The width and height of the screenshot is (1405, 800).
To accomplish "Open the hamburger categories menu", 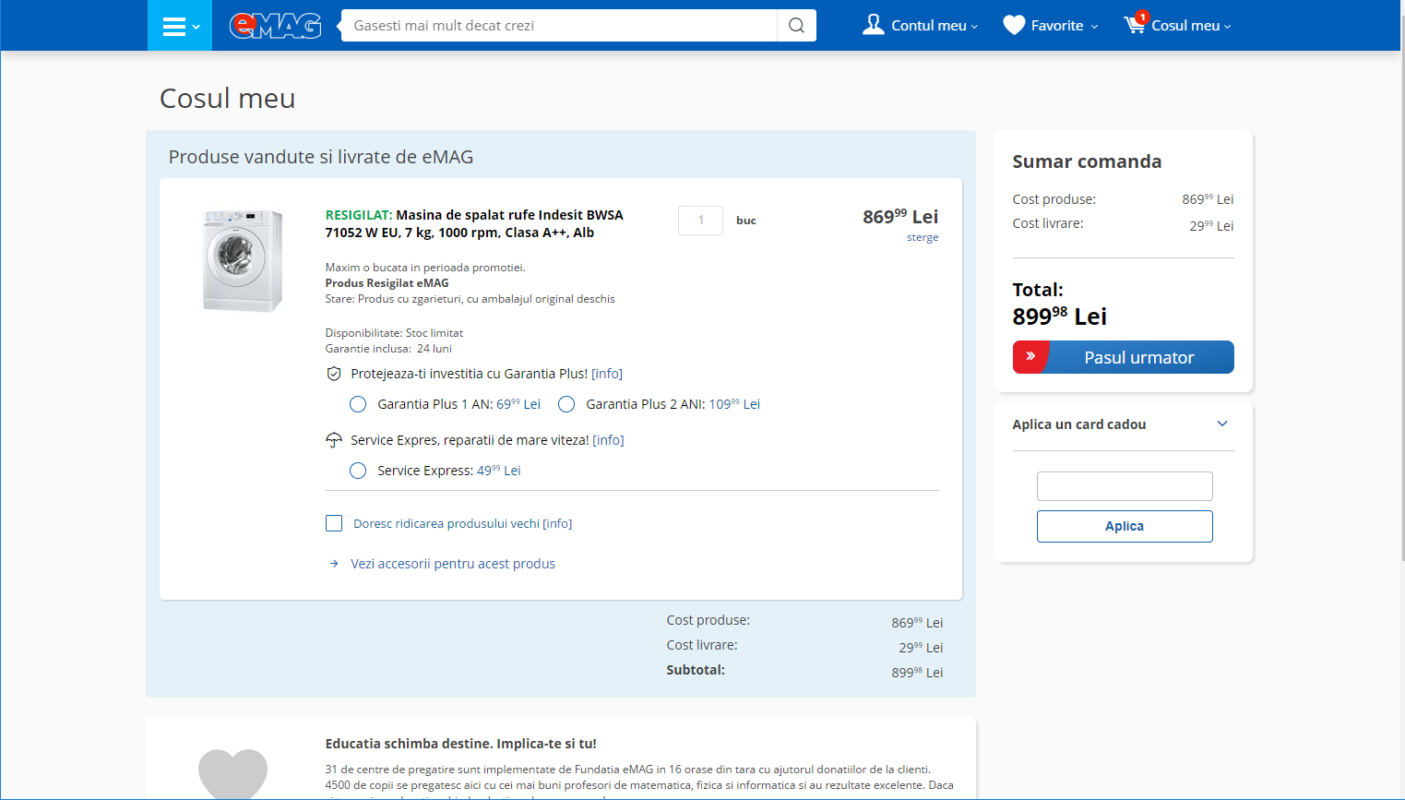I will 180,26.
